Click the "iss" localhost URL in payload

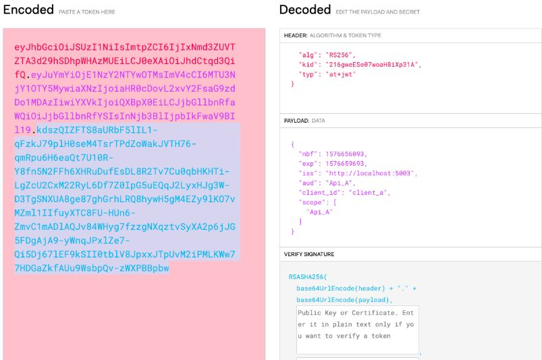click(x=369, y=173)
